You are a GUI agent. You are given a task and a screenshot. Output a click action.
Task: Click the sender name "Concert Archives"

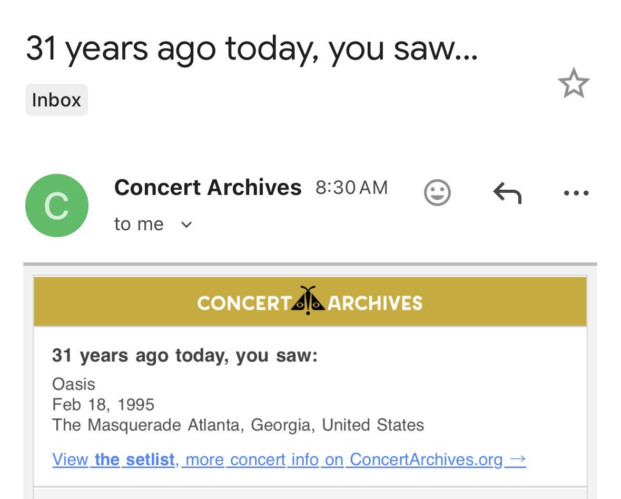coord(208,188)
